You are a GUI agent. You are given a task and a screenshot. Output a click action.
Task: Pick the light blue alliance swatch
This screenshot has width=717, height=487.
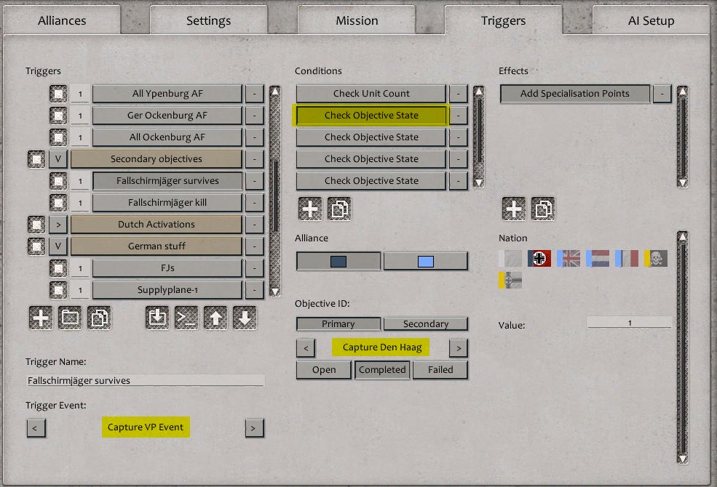pyautogui.click(x=426, y=261)
